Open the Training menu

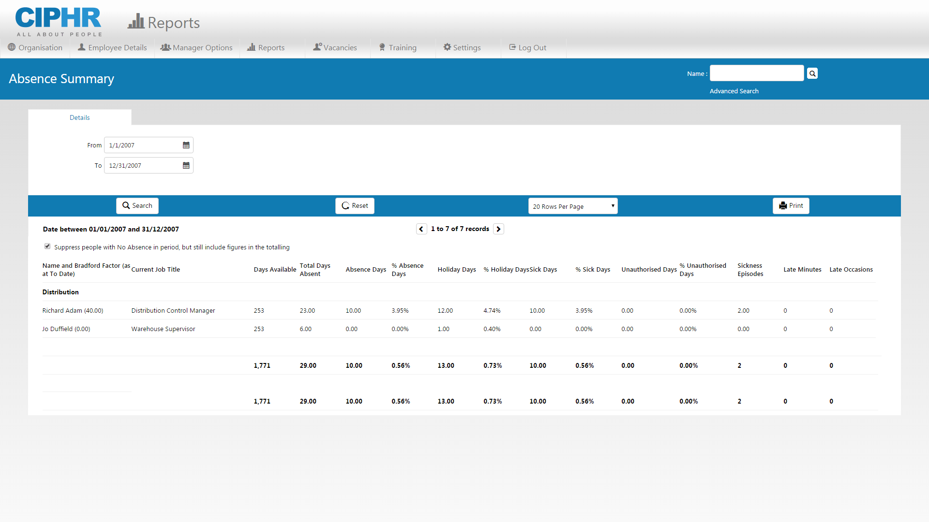tap(397, 47)
